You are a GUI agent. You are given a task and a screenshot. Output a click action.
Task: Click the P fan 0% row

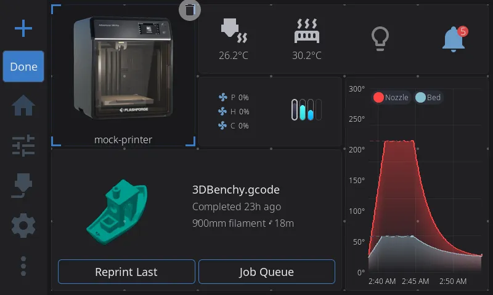point(234,98)
